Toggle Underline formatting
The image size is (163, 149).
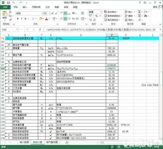coord(25,19)
